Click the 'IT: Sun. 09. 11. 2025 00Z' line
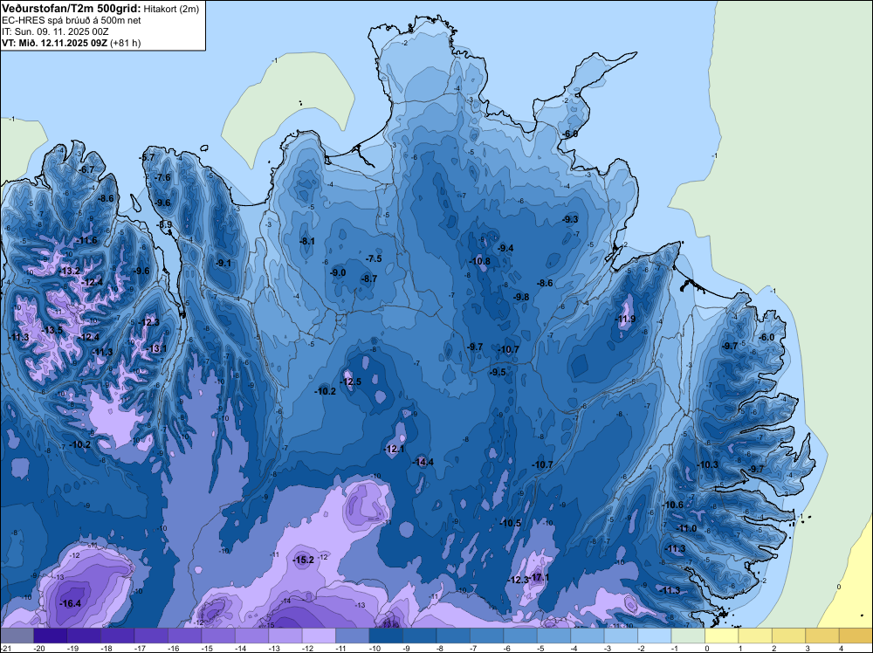The image size is (873, 653). pos(56,31)
